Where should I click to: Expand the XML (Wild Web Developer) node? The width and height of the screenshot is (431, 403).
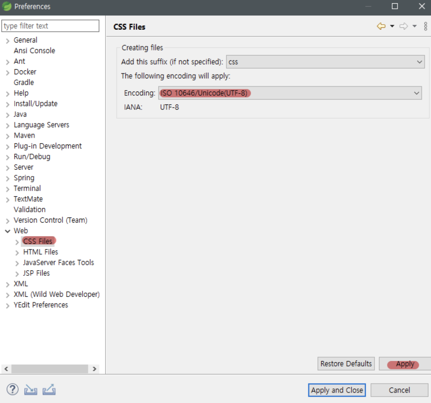coord(8,295)
